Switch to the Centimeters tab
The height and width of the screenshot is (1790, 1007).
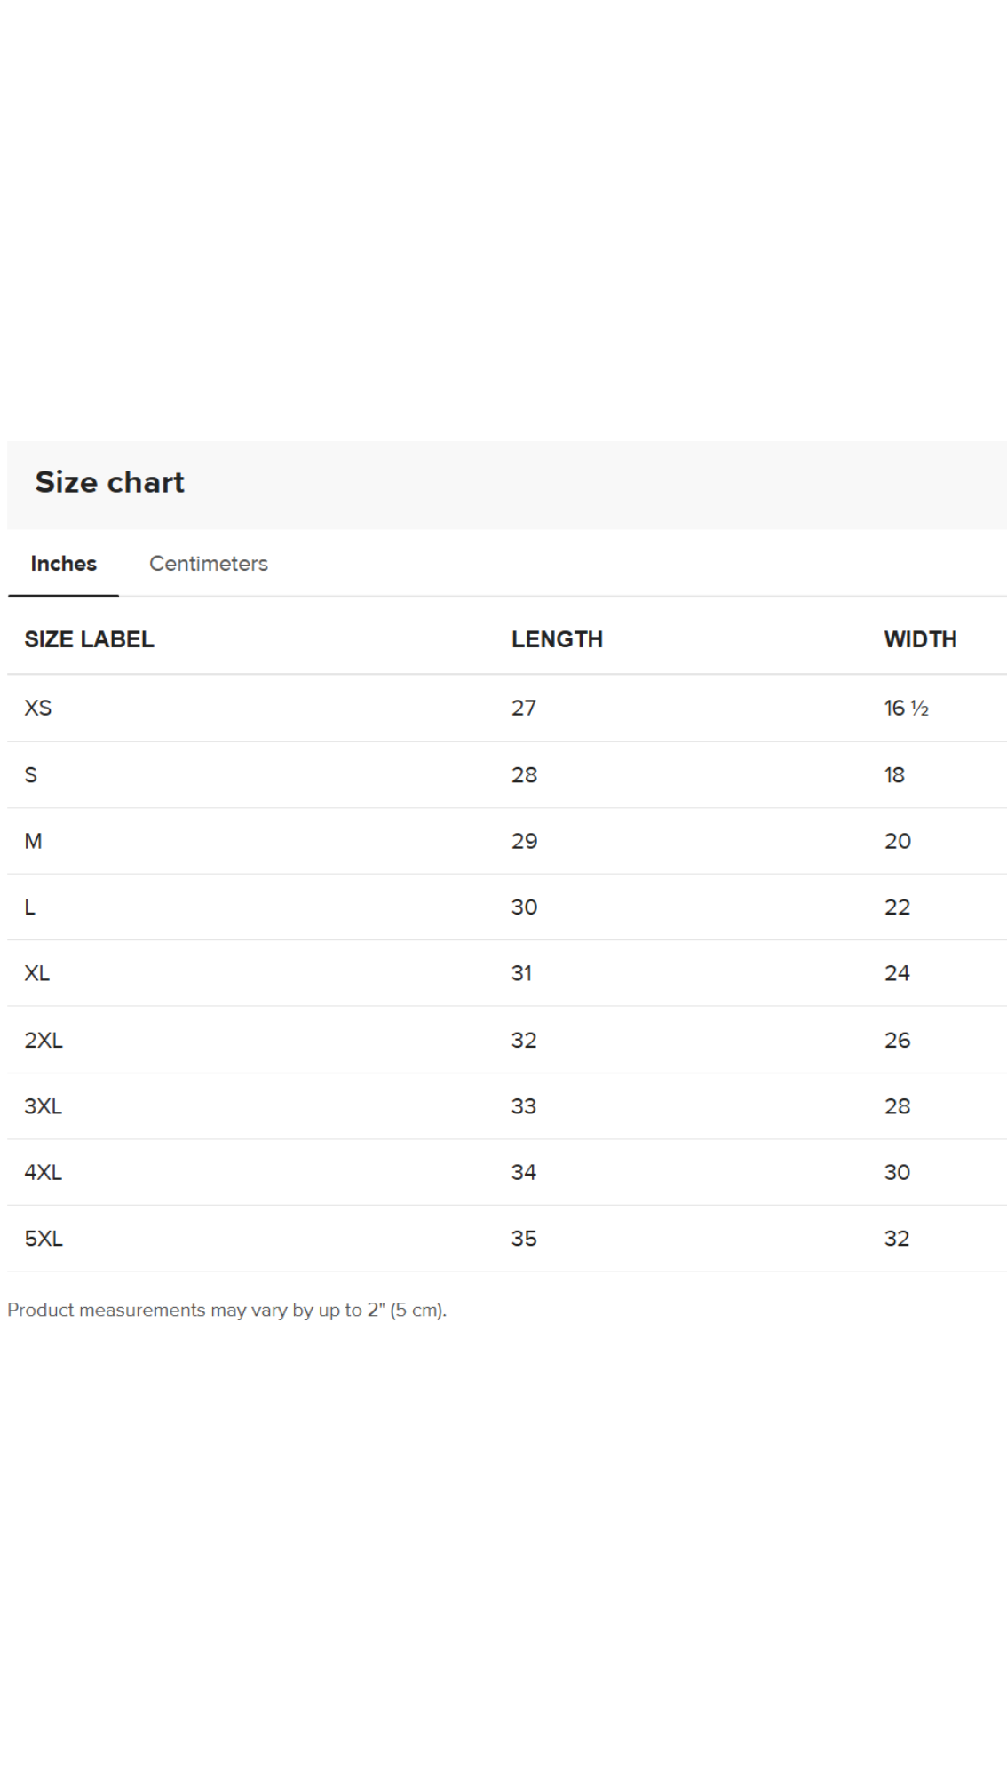[208, 564]
